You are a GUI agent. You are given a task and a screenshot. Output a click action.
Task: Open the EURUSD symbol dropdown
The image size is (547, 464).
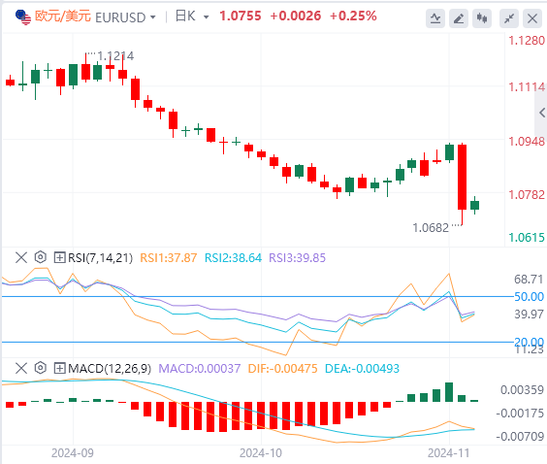(125, 17)
